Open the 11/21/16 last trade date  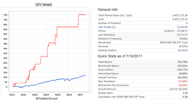tap(182, 27)
